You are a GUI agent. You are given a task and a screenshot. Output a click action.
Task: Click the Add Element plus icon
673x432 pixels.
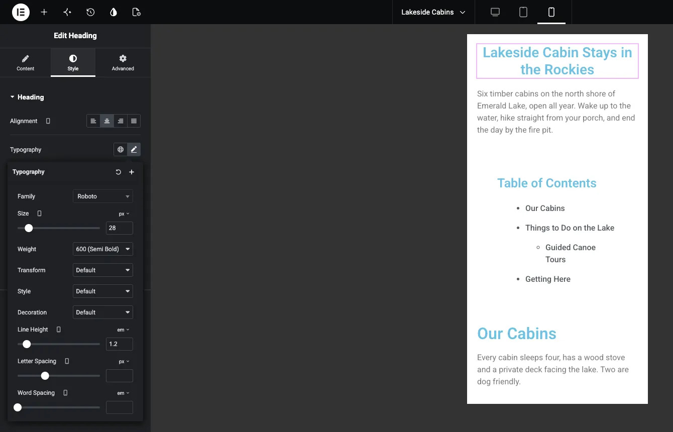click(x=44, y=12)
